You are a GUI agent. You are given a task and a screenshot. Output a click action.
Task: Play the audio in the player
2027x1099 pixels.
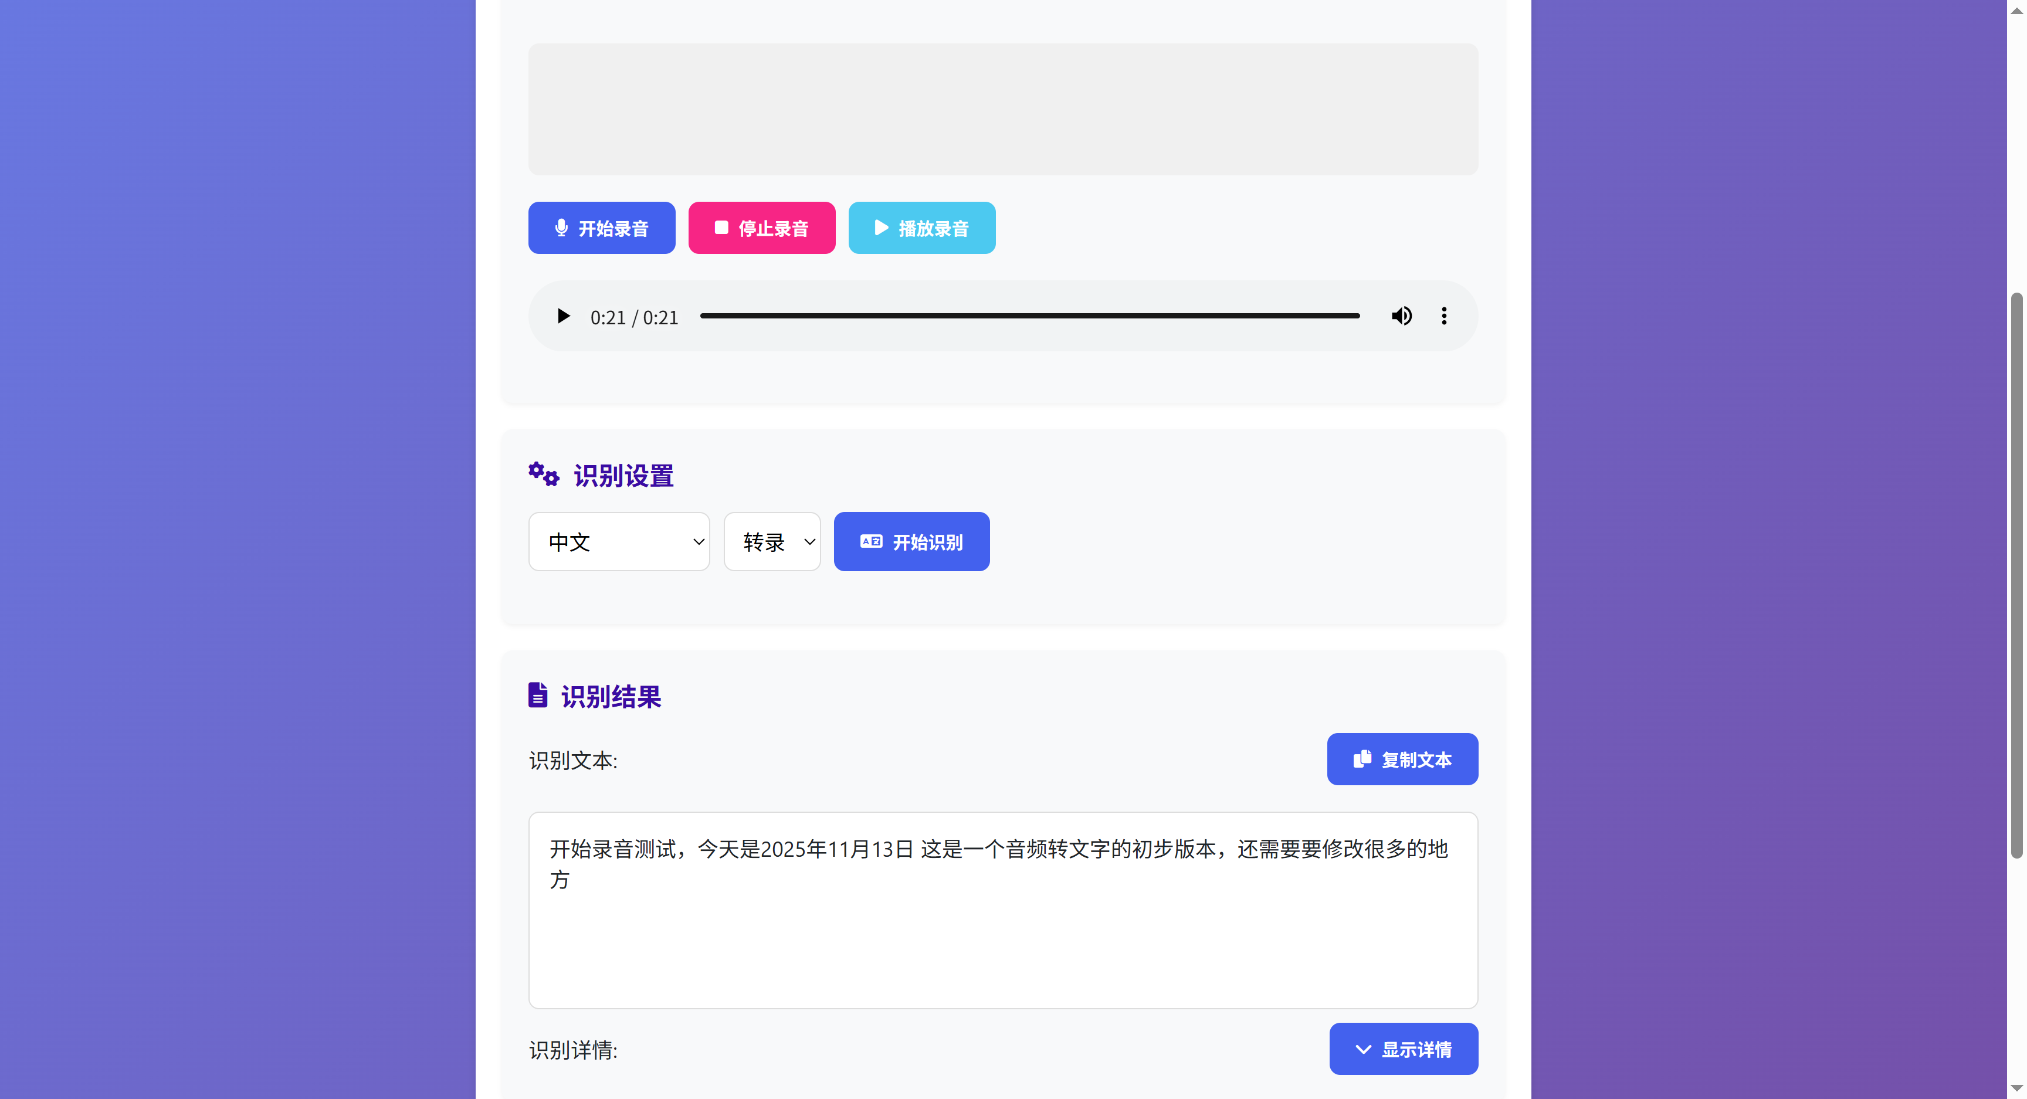pos(564,316)
